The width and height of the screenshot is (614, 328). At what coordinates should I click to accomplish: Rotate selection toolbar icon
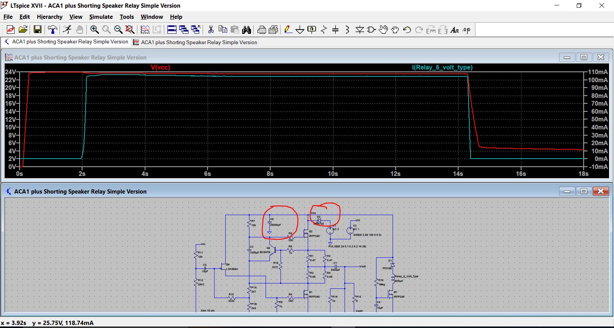(x=431, y=30)
